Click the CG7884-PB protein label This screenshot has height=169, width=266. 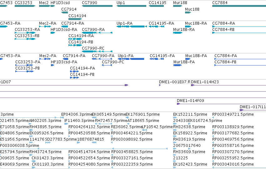pos(225,62)
